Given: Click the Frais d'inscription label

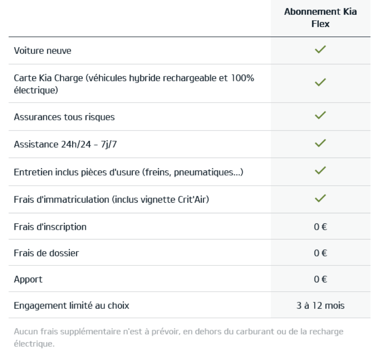Looking at the screenshot, I should [x=50, y=227].
